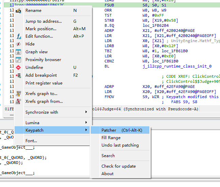Click the FMOV S9, WZR instruction

132,97
